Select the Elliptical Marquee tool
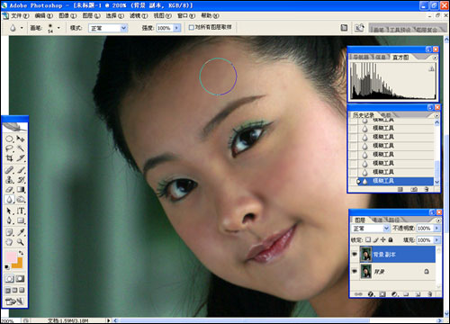 9,139
